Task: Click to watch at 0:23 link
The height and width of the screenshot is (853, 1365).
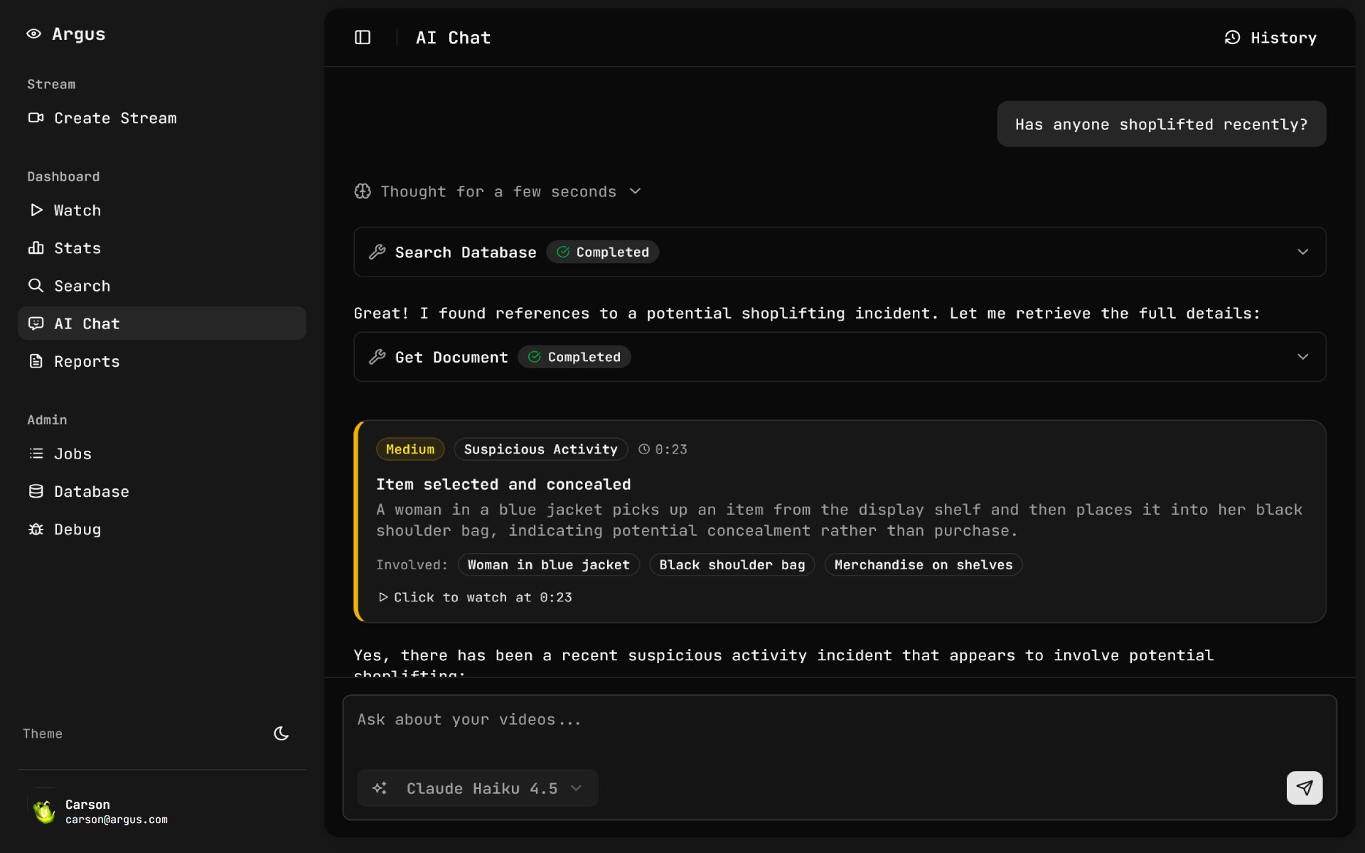Action: [476, 597]
